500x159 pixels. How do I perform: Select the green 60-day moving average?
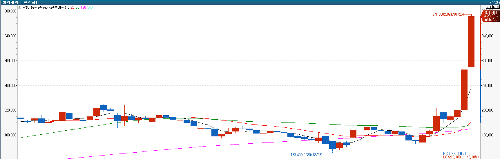click(x=77, y=7)
